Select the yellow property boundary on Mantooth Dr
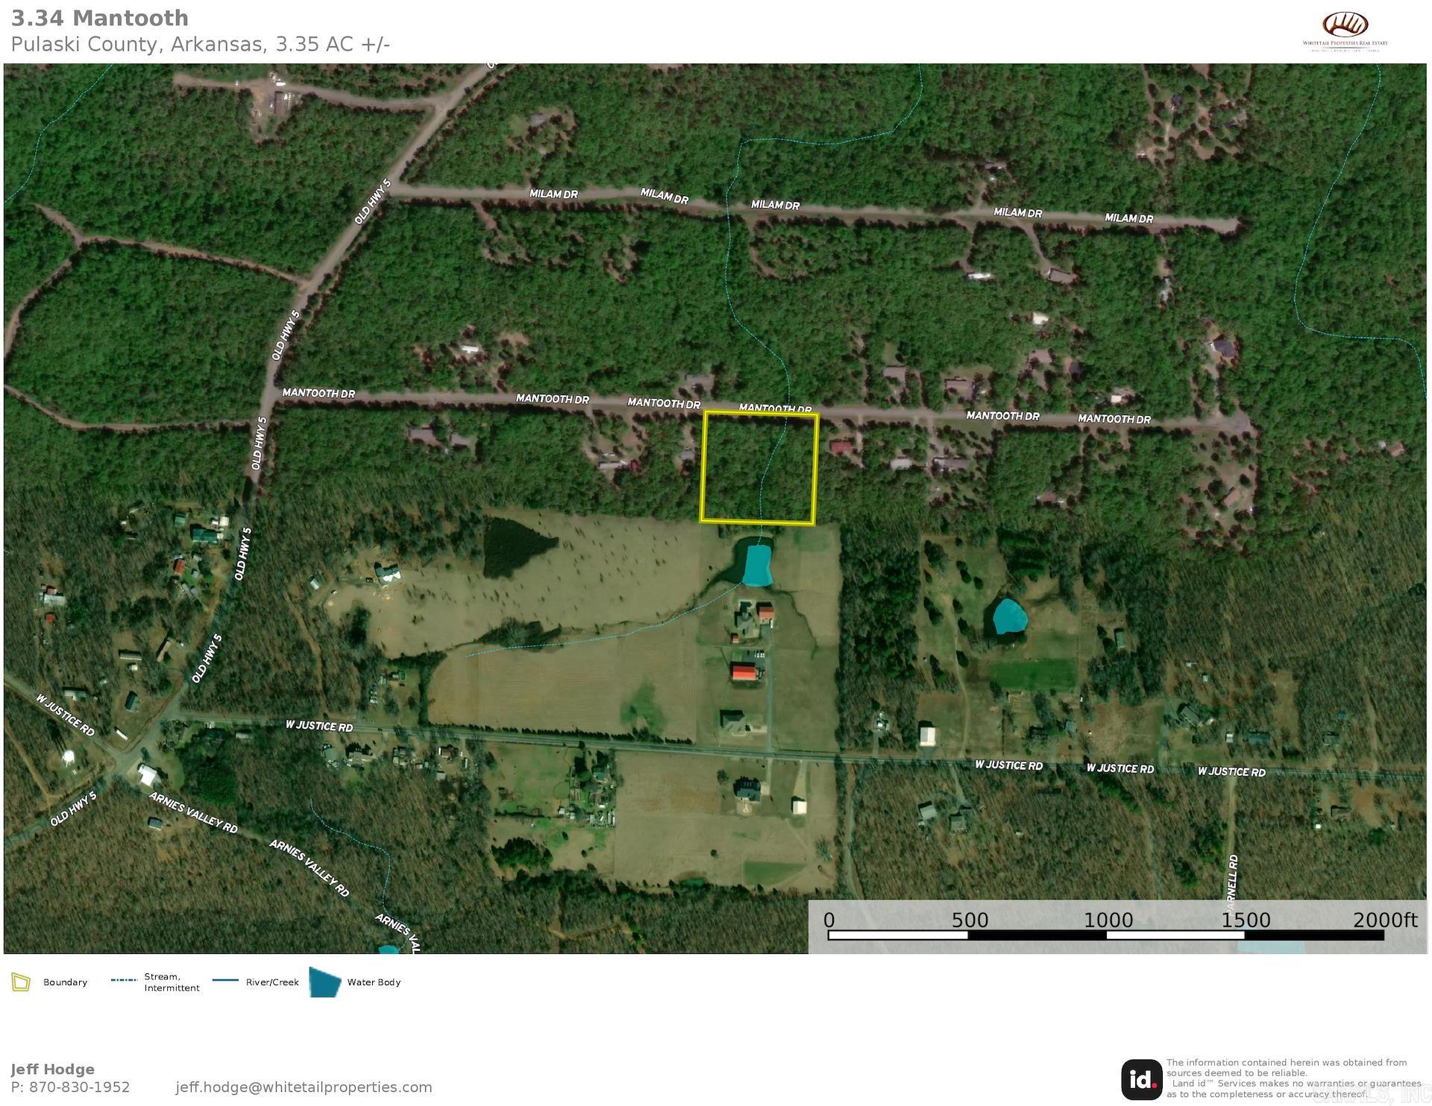Screen dimensions: 1432x1106 point(759,468)
